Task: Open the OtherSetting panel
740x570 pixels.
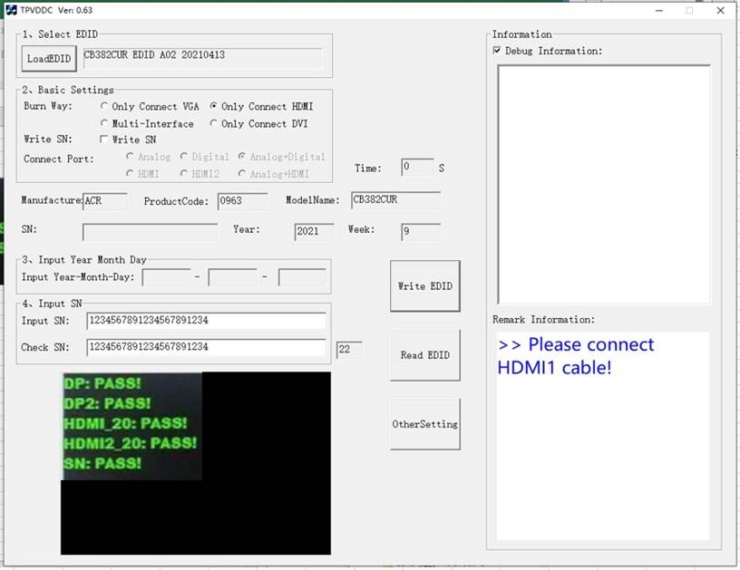Action: tap(424, 422)
